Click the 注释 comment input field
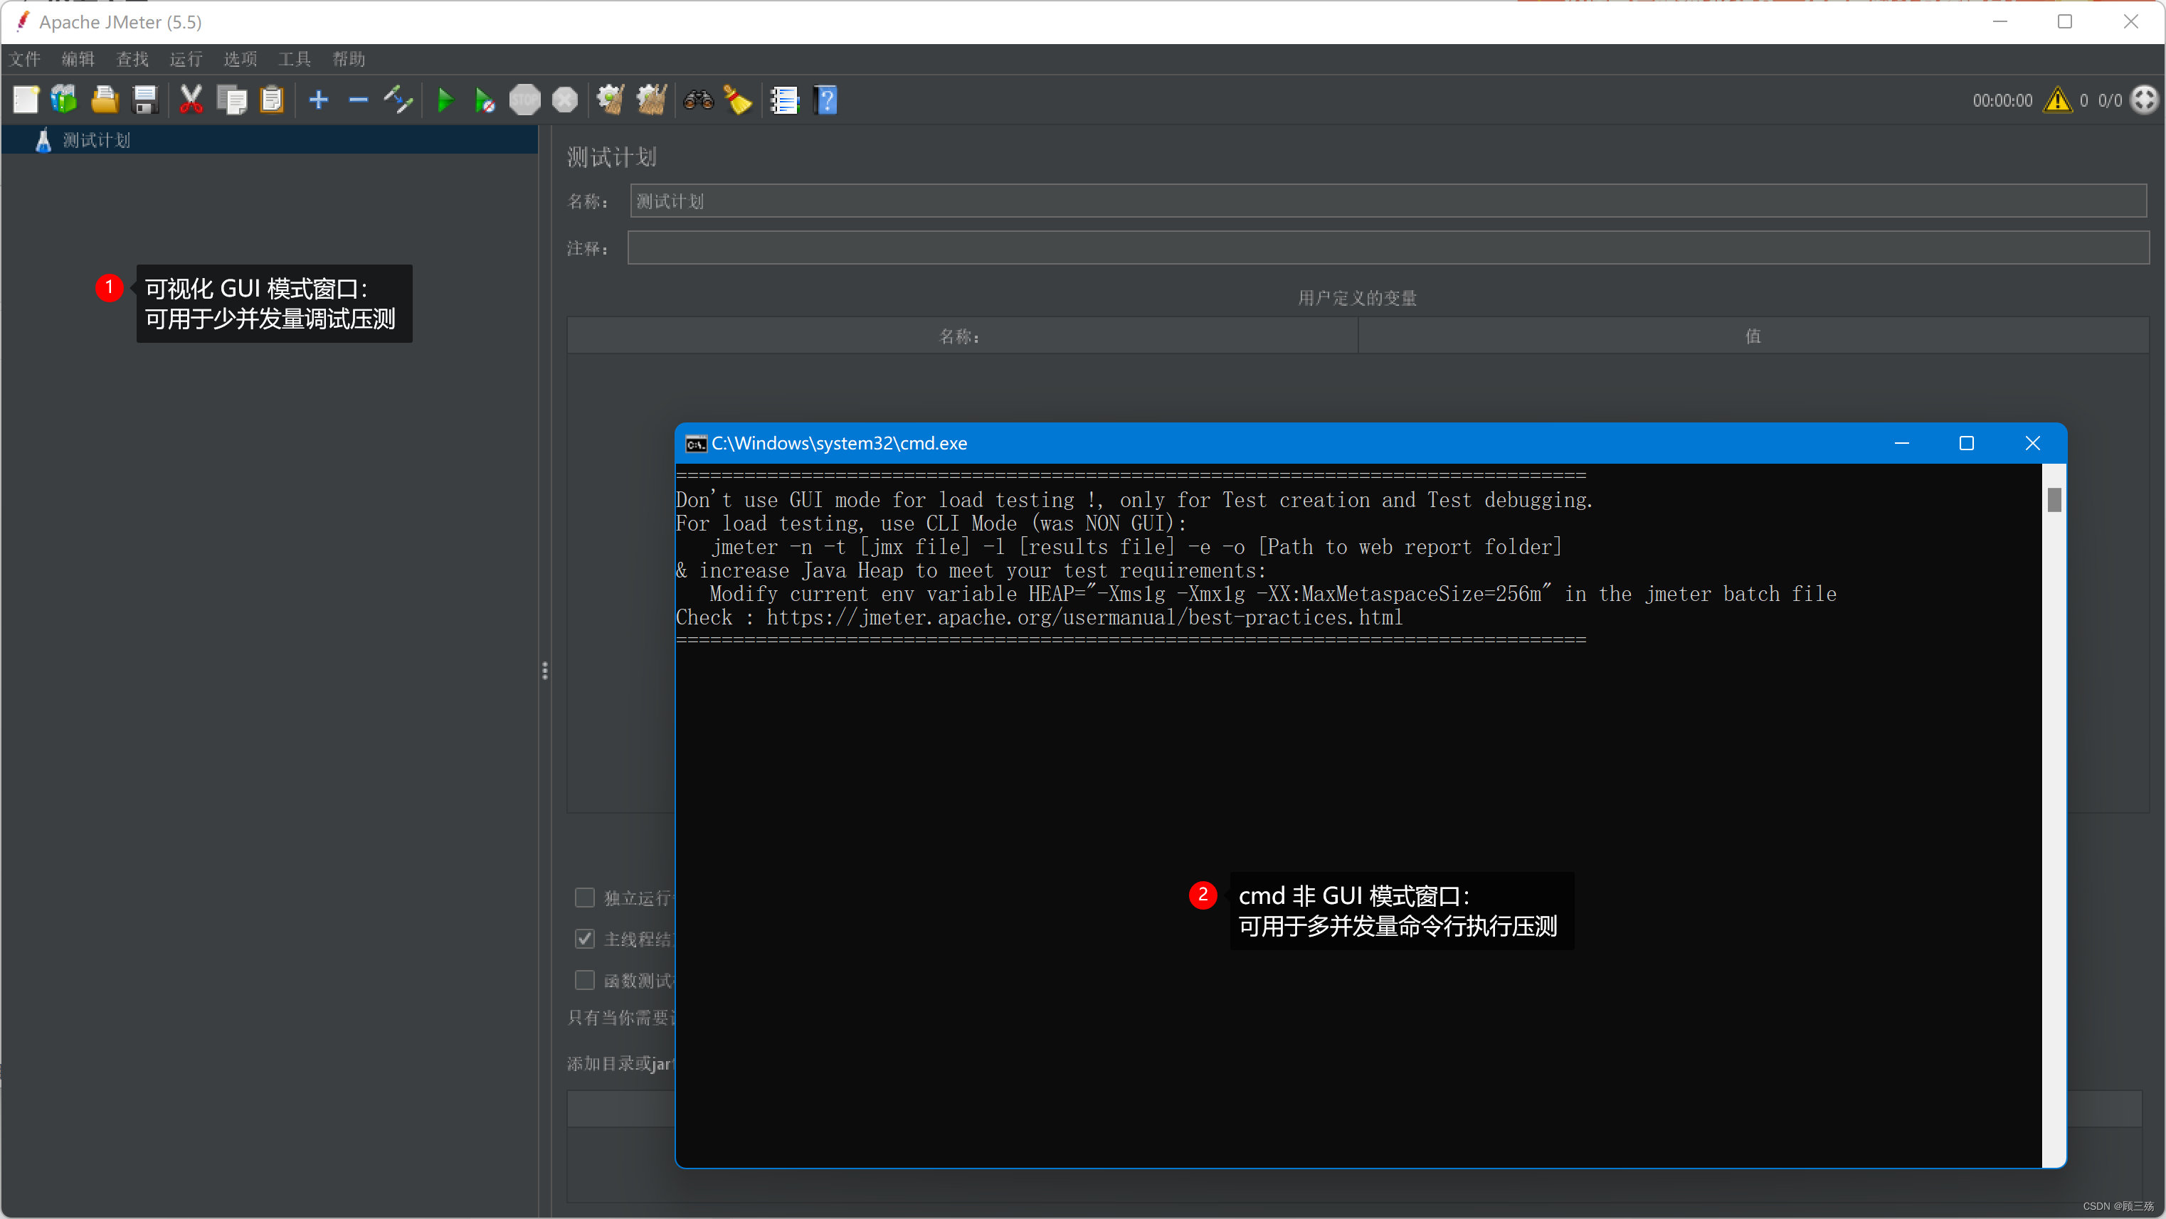The image size is (2166, 1219). [x=1388, y=248]
